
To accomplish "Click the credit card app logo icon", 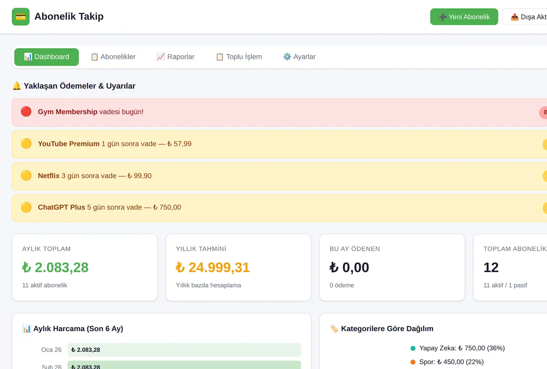I will click(x=21, y=17).
